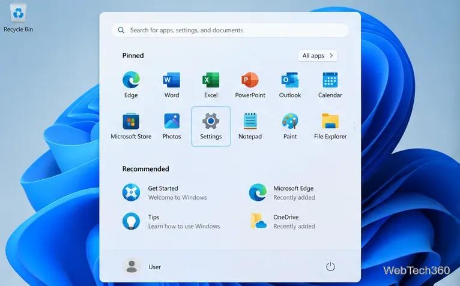Launch Microsoft Store
The image size is (460, 286).
(x=131, y=127)
